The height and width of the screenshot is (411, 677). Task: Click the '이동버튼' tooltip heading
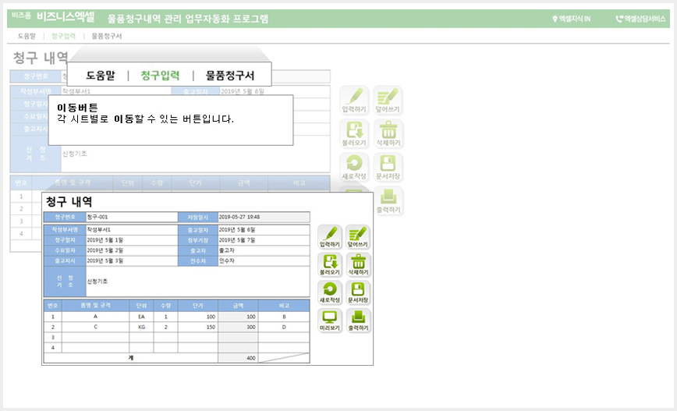78,108
